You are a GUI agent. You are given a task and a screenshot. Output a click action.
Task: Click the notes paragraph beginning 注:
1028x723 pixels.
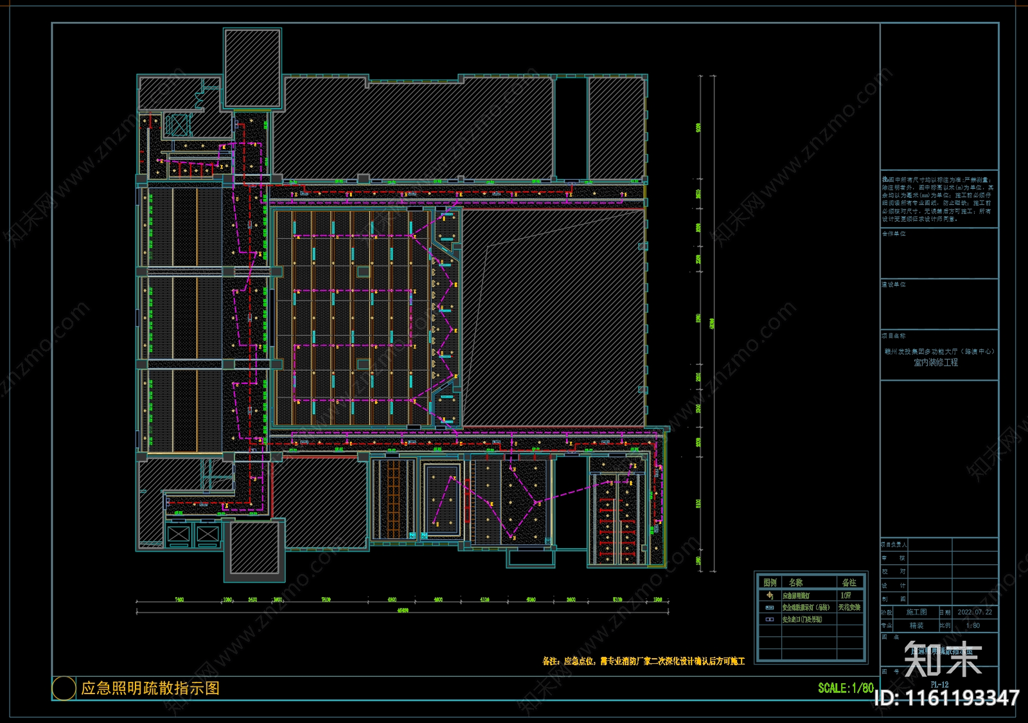(937, 199)
